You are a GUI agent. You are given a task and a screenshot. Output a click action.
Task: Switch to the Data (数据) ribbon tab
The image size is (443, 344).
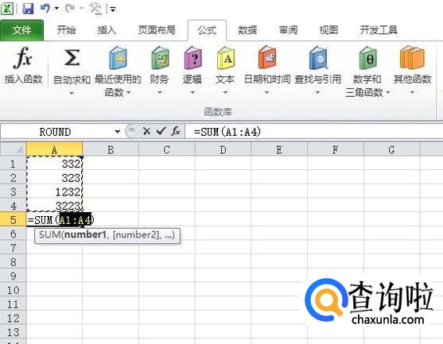247,30
